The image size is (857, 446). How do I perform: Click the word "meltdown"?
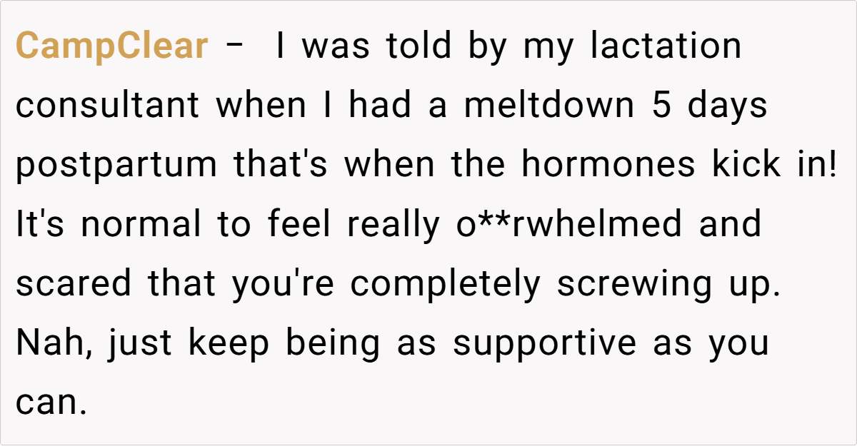tap(548, 106)
